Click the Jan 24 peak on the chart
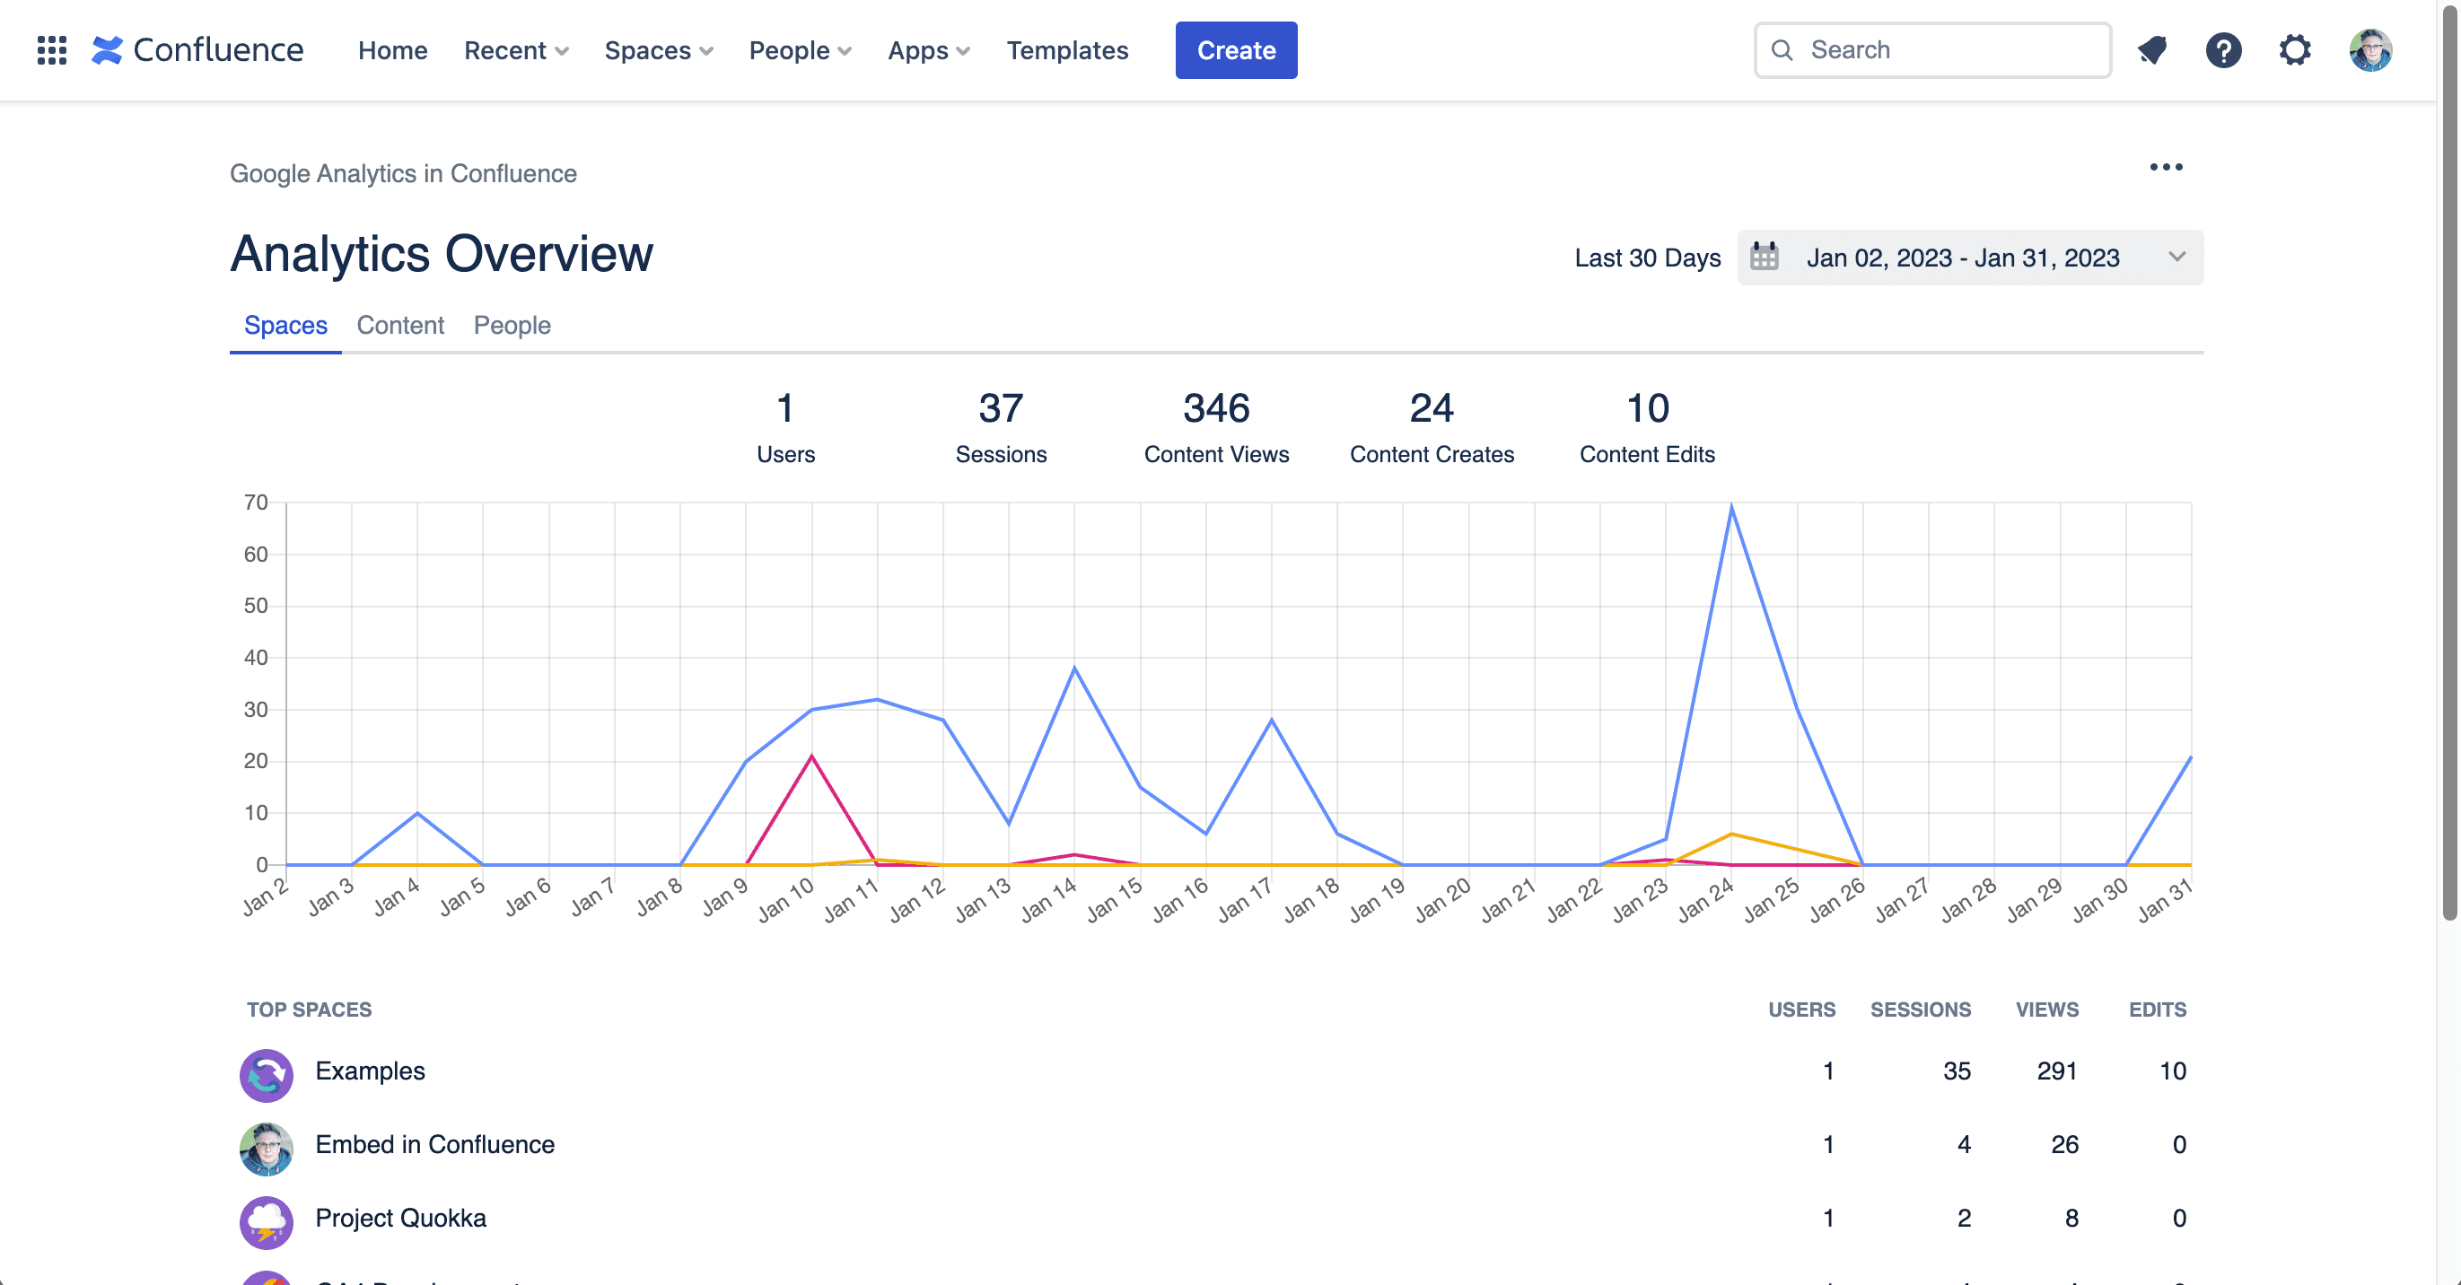 coord(1731,506)
